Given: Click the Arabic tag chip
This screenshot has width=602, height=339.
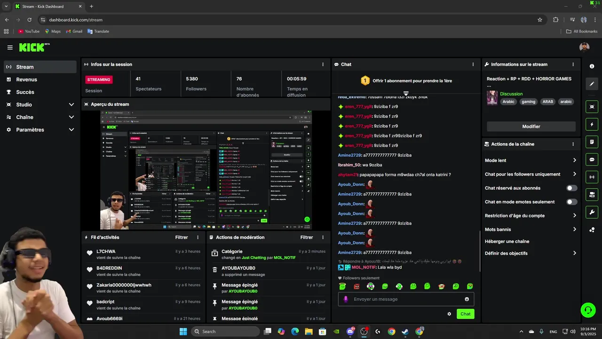Looking at the screenshot, I should tap(508, 102).
